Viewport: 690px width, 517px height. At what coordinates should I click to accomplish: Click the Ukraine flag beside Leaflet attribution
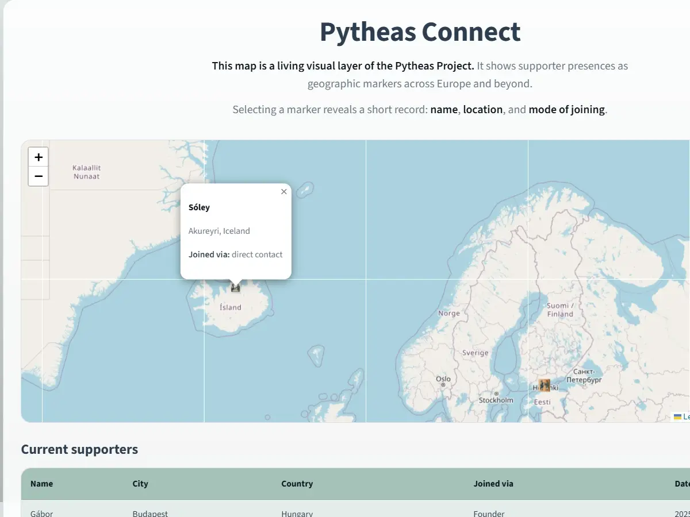tap(677, 417)
